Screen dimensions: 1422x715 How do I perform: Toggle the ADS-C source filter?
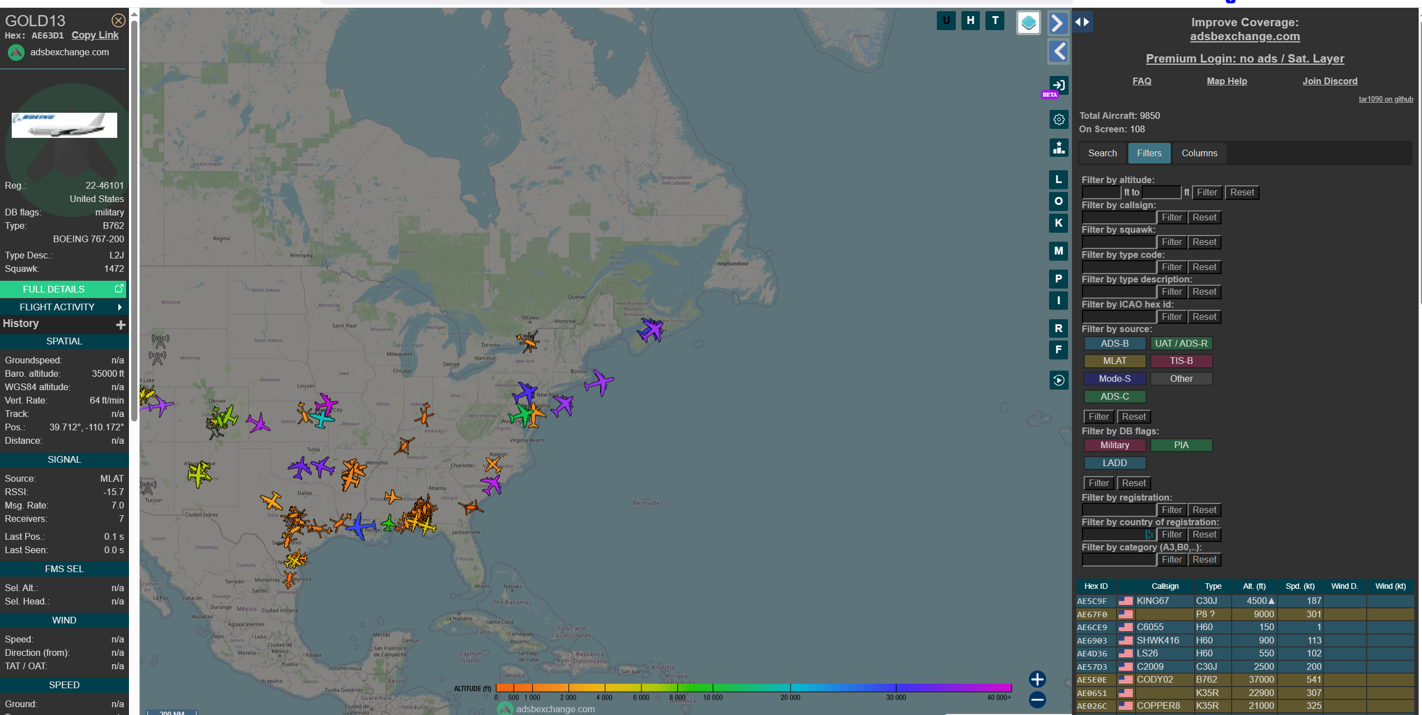pos(1114,397)
